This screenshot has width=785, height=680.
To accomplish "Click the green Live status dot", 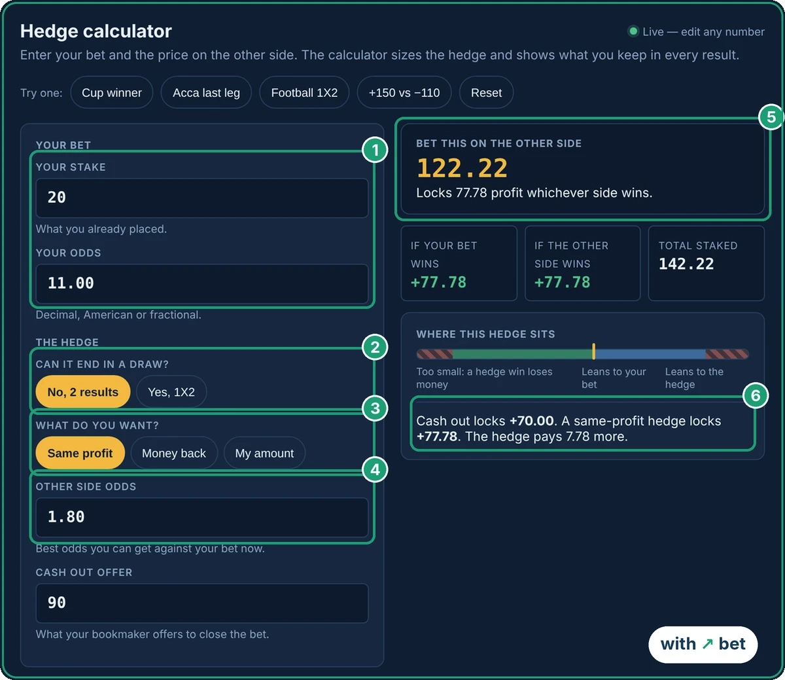I will click(x=633, y=31).
